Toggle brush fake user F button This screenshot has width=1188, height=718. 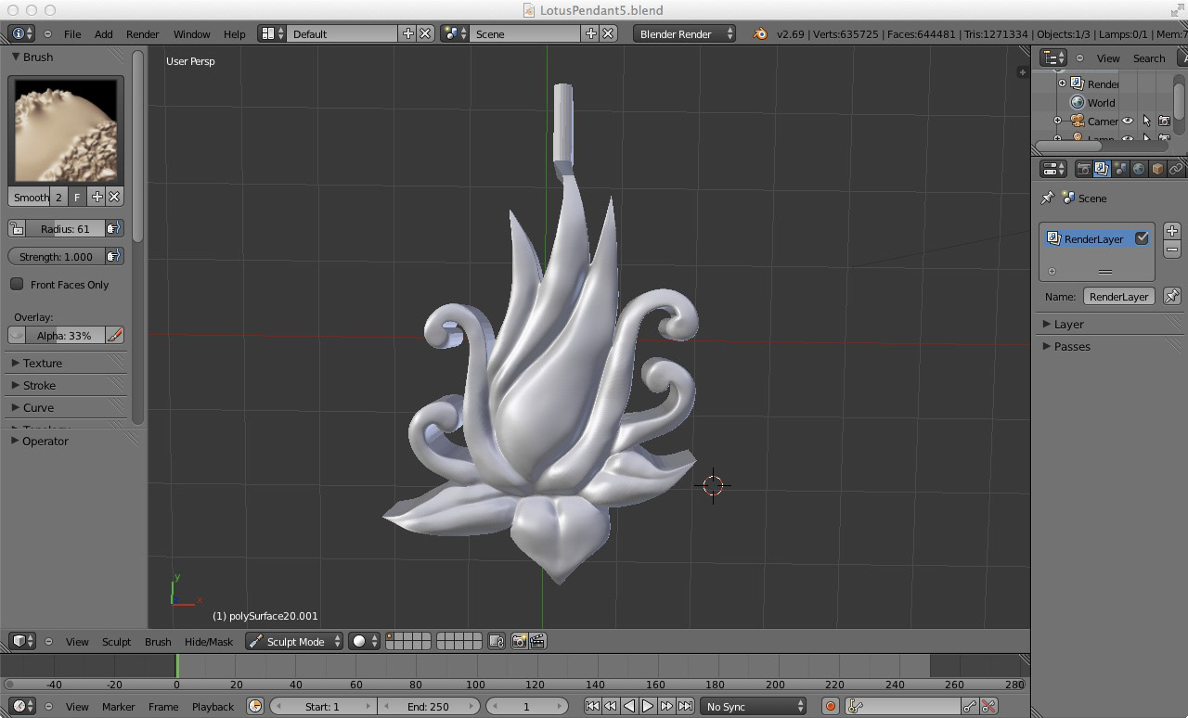(x=77, y=197)
